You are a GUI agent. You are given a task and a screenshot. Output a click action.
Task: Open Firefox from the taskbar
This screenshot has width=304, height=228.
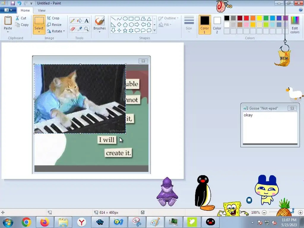[45, 222]
